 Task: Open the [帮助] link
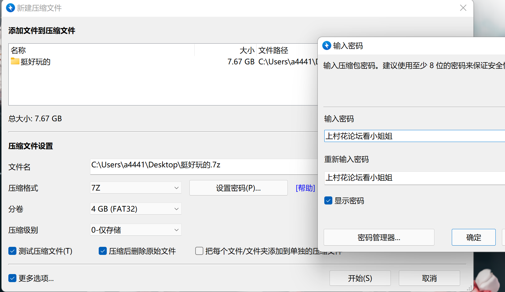305,188
